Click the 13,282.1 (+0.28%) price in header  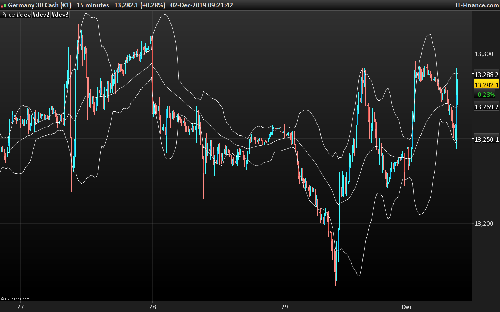(x=140, y=5)
